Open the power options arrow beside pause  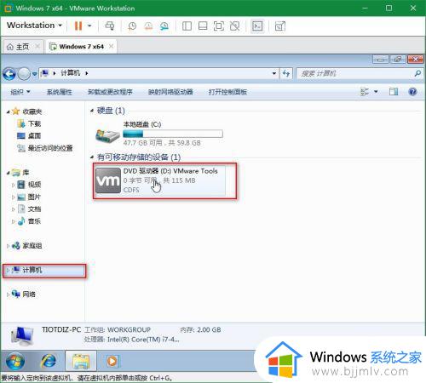coord(89,26)
